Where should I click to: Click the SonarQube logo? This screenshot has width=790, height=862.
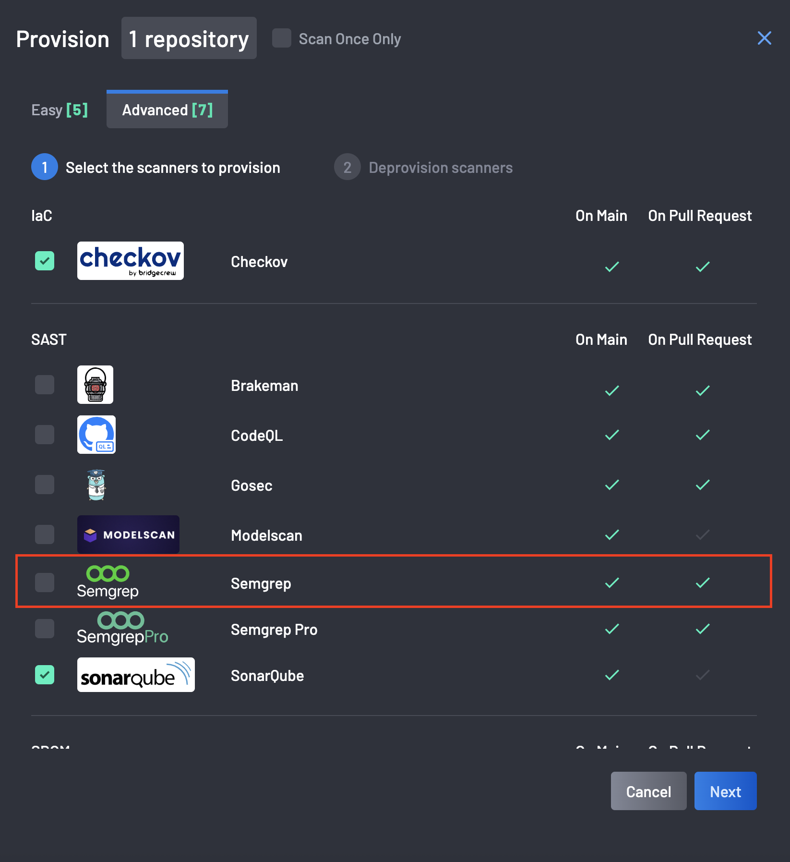(136, 675)
